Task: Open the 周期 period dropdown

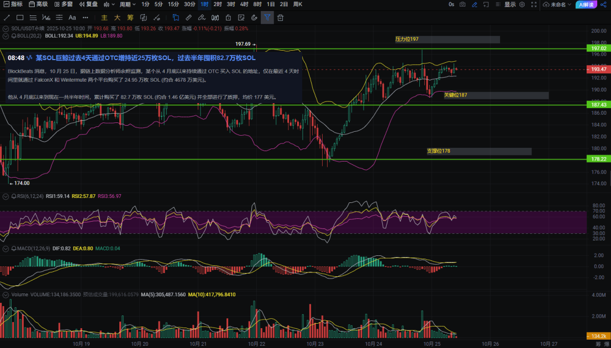Action: point(128,4)
